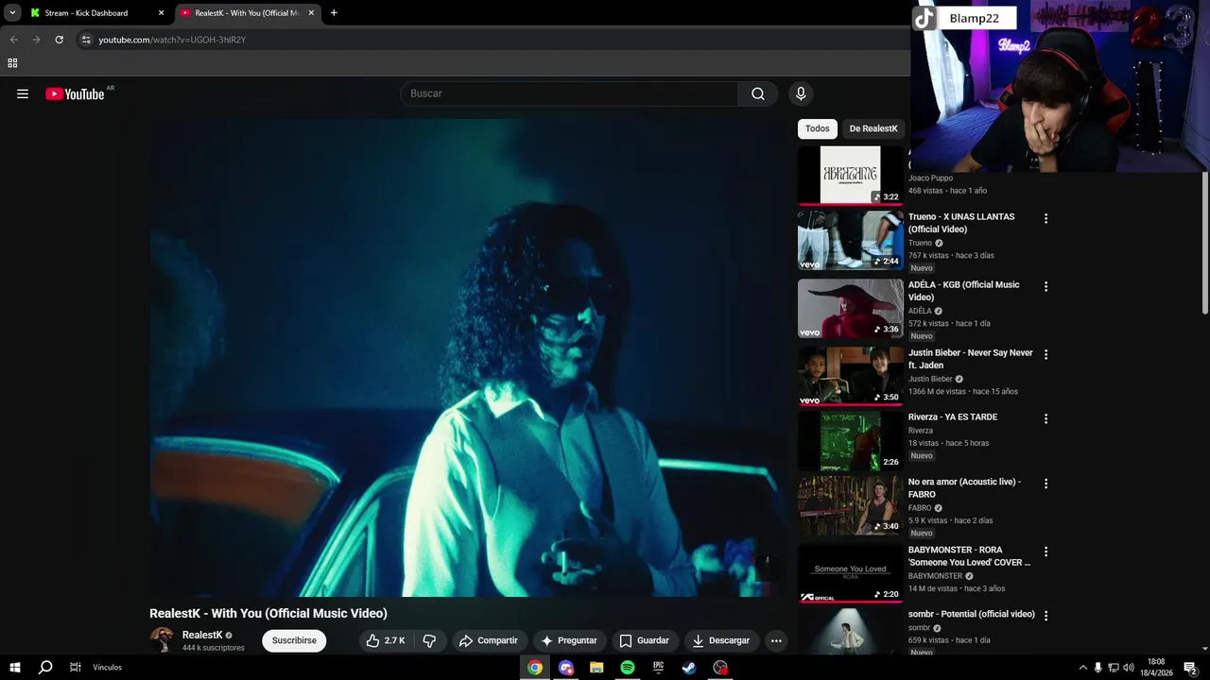Open the apps grid in the bookmarks bar
This screenshot has width=1210, height=680.
pos(12,63)
